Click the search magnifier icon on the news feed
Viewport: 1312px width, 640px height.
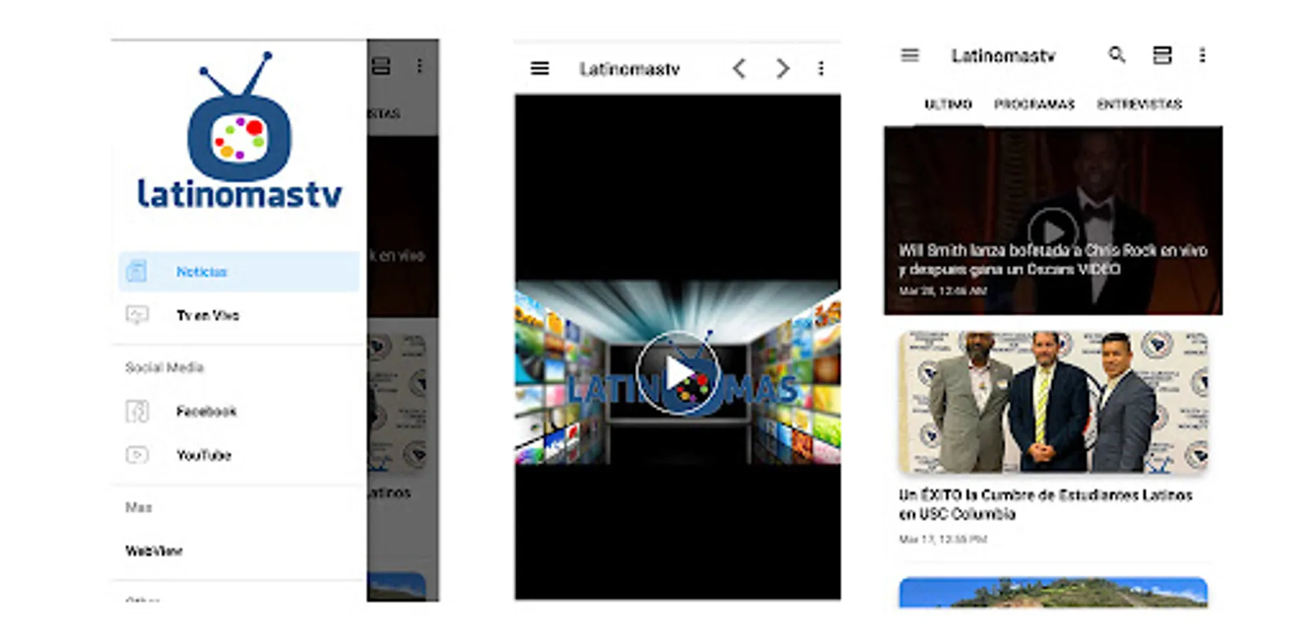point(1117,55)
